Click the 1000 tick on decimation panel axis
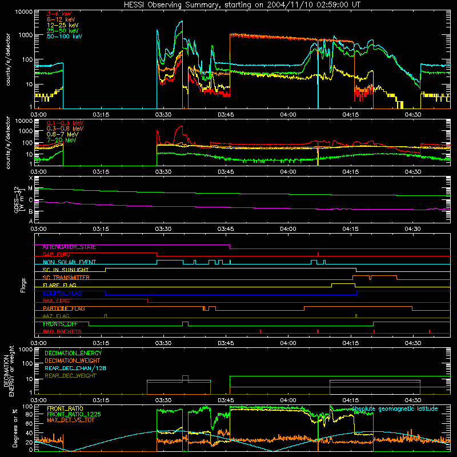Image resolution: width=457 pixels, height=457 pixels. [26, 349]
